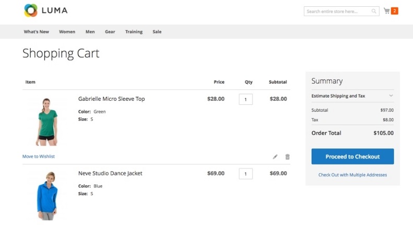Click the search magnifier icon
This screenshot has height=225, width=413.
click(374, 11)
